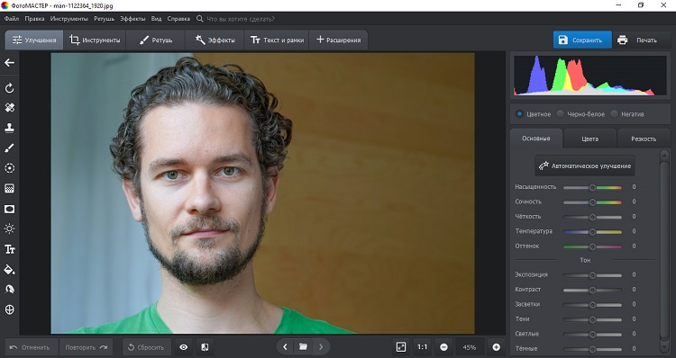Open the text tool in left sidebar
Viewport: 676px width, 358px height.
coord(10,249)
